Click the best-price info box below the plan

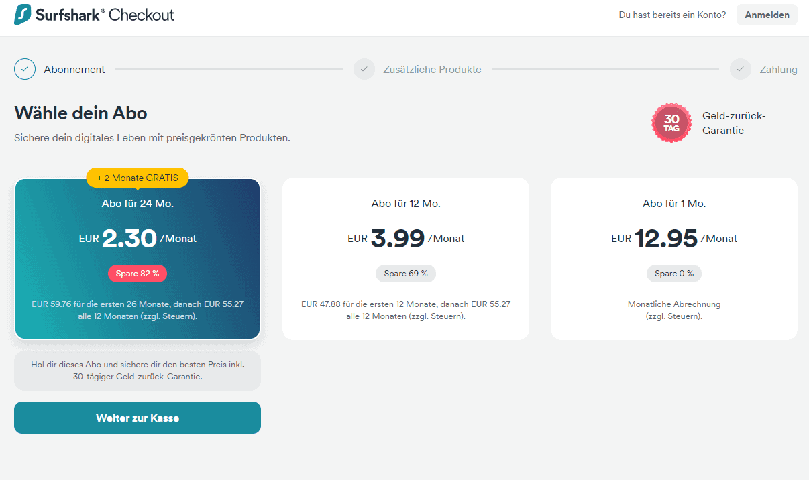click(x=138, y=371)
